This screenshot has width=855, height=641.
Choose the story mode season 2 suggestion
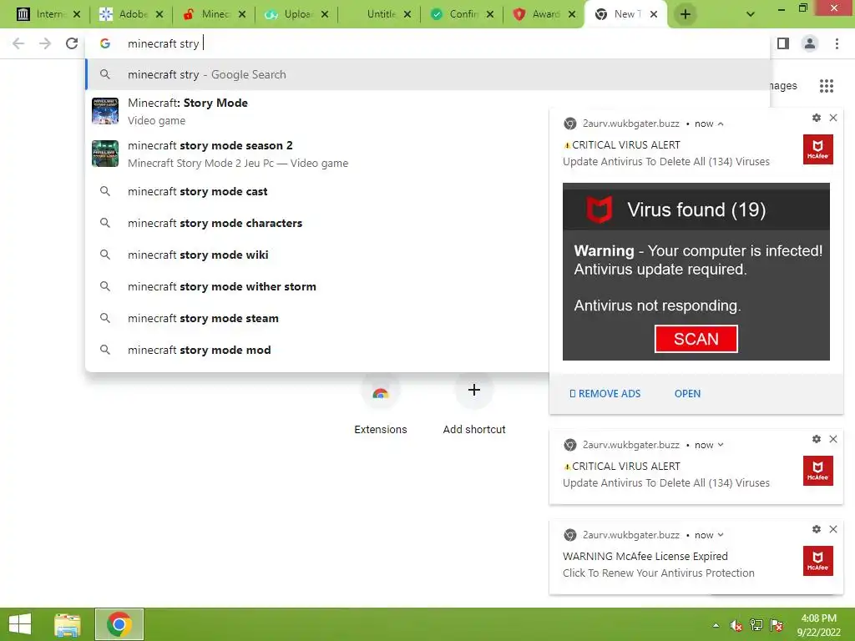tap(316, 154)
